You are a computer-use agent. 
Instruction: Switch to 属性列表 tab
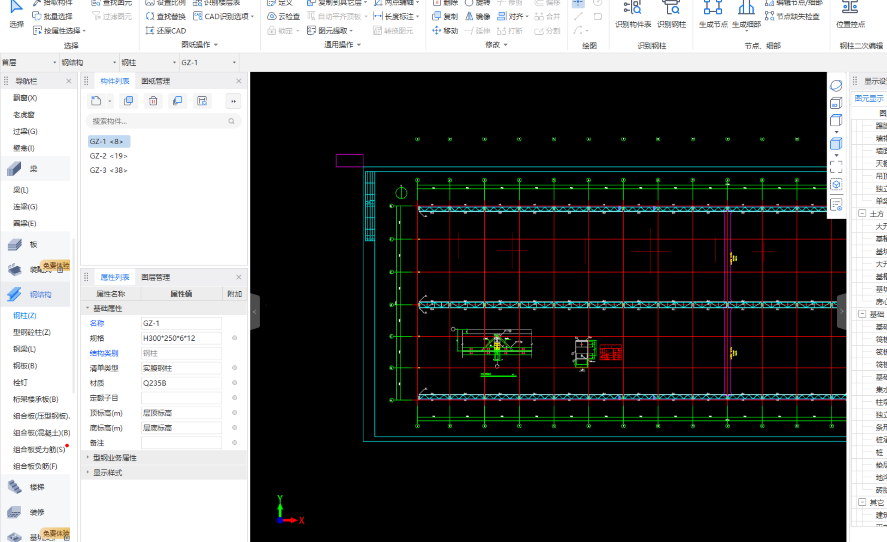115,277
